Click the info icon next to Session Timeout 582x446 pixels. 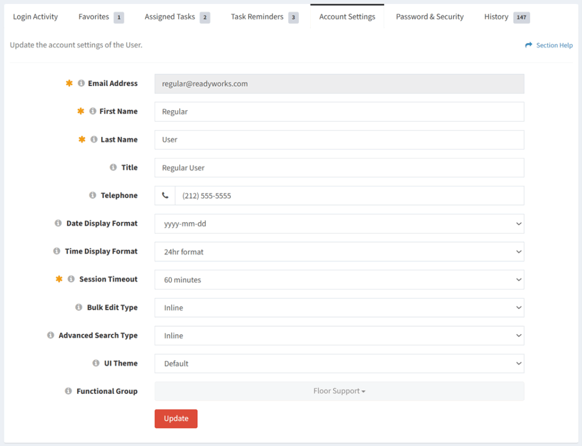click(x=70, y=279)
